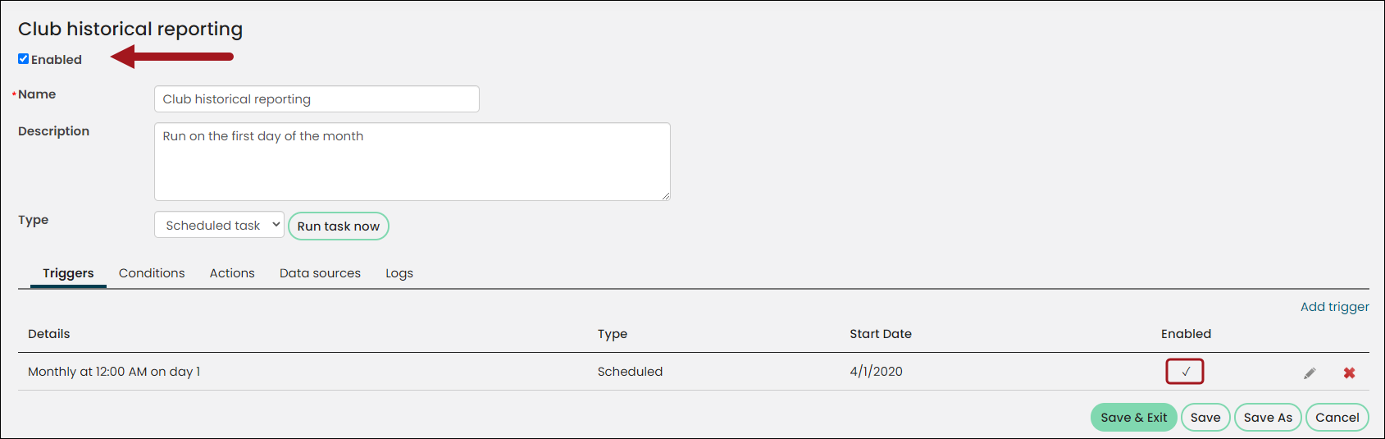Click inside the Description text area

[412, 162]
